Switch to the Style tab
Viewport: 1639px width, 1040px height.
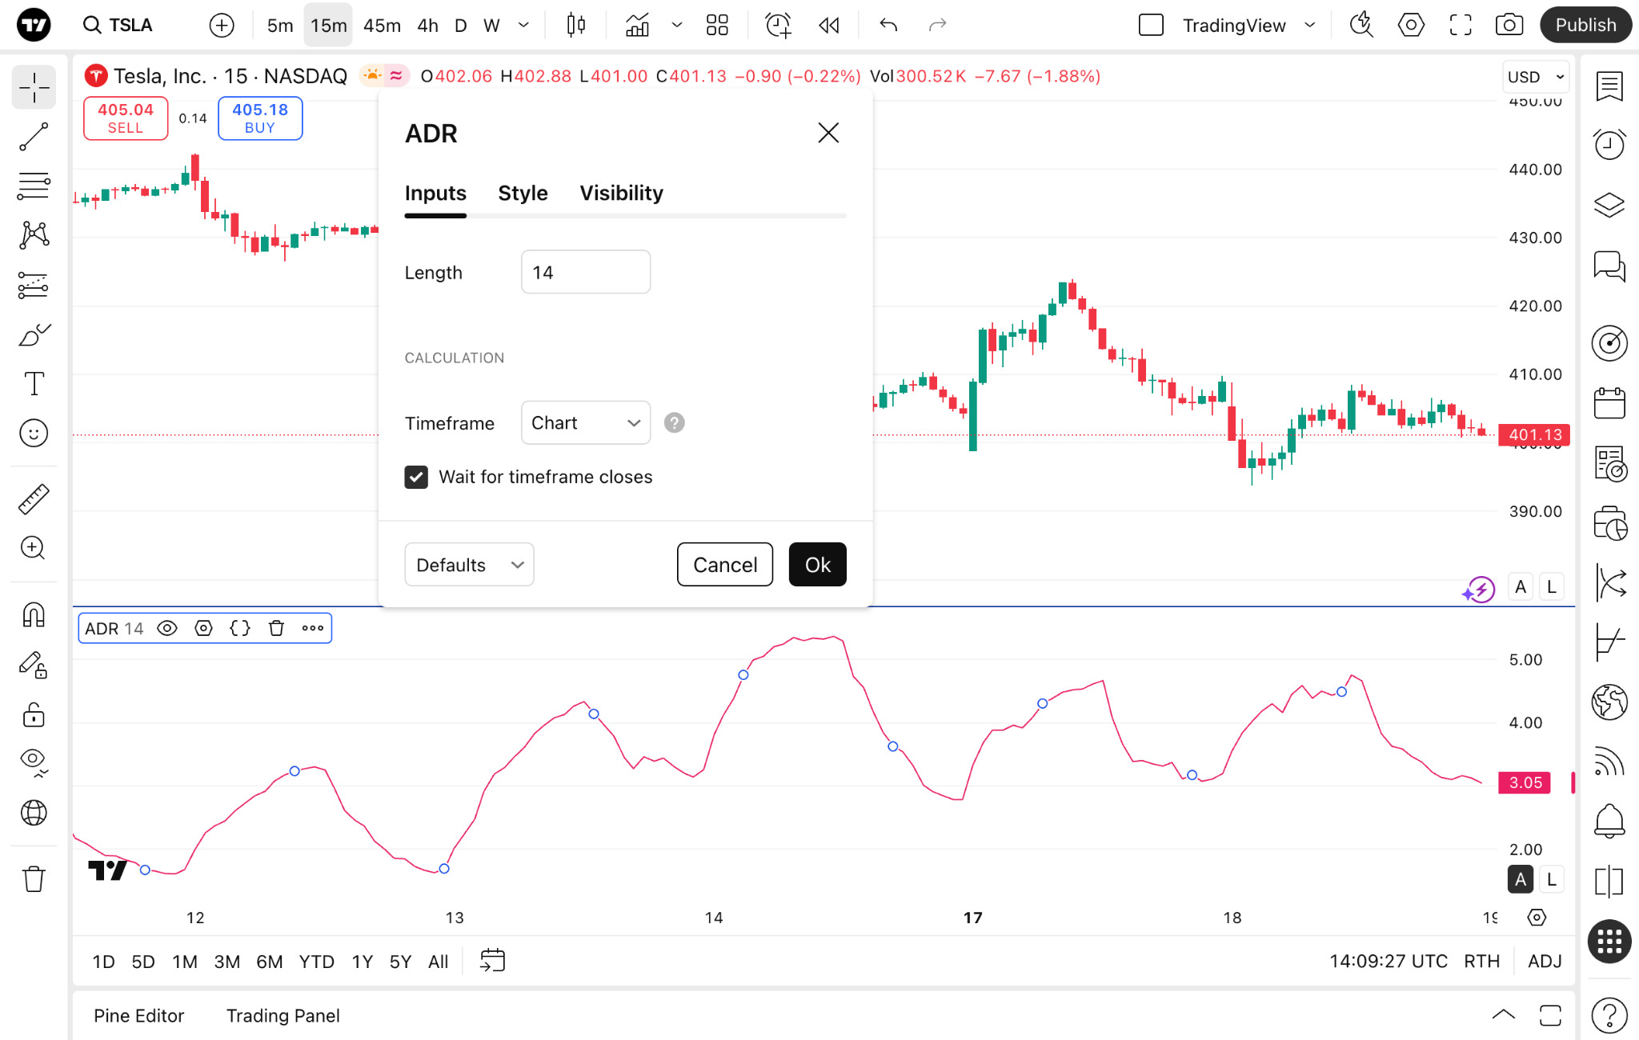(523, 193)
